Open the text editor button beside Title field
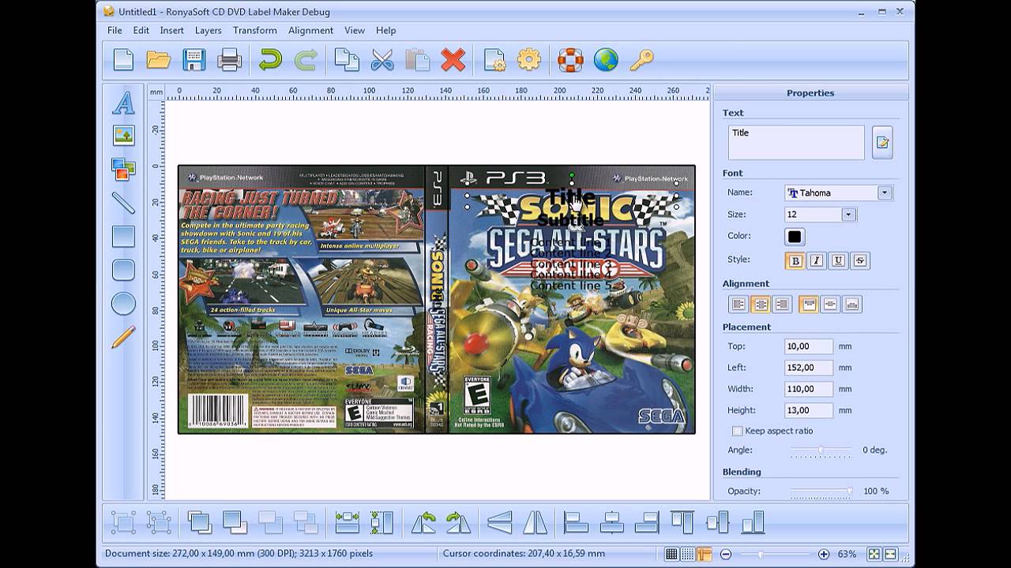This screenshot has height=568, width=1011. click(882, 142)
